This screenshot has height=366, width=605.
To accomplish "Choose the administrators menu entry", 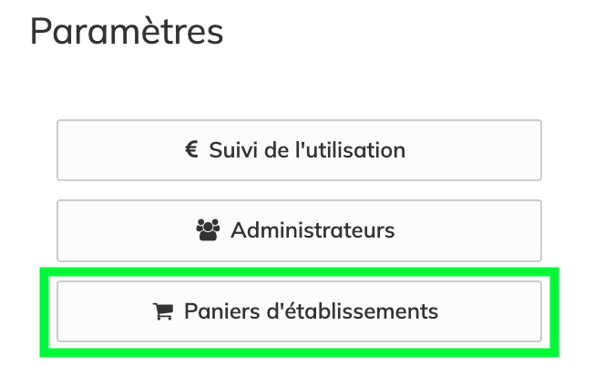I will pyautogui.click(x=299, y=231).
